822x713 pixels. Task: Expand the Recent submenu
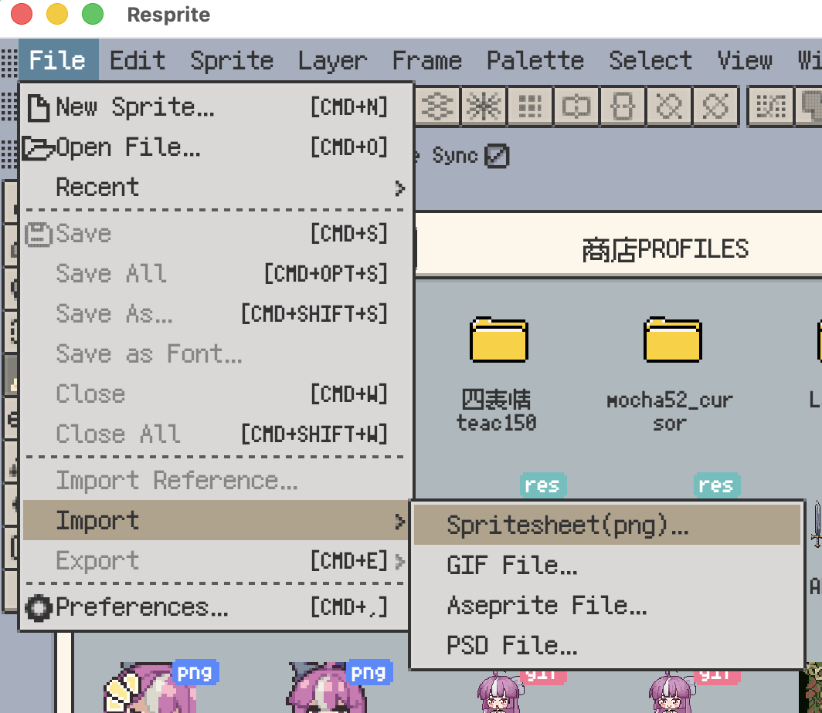pyautogui.click(x=401, y=187)
